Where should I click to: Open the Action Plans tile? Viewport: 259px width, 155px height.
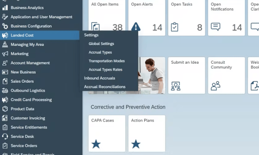click(147, 133)
